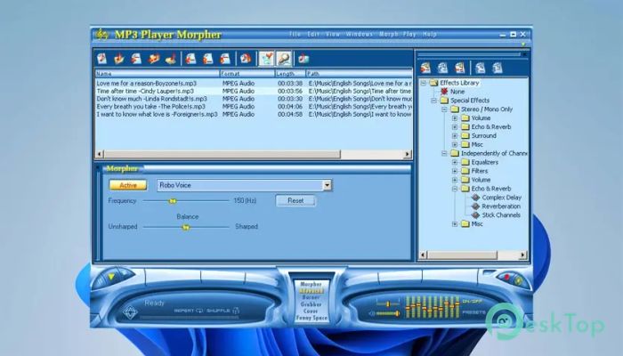623x356 pixels.
Task: Click the yellow play triangle button
Action: pos(111,277)
